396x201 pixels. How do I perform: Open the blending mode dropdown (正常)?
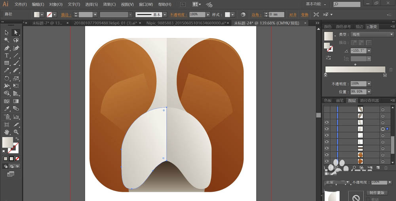coord(337,182)
